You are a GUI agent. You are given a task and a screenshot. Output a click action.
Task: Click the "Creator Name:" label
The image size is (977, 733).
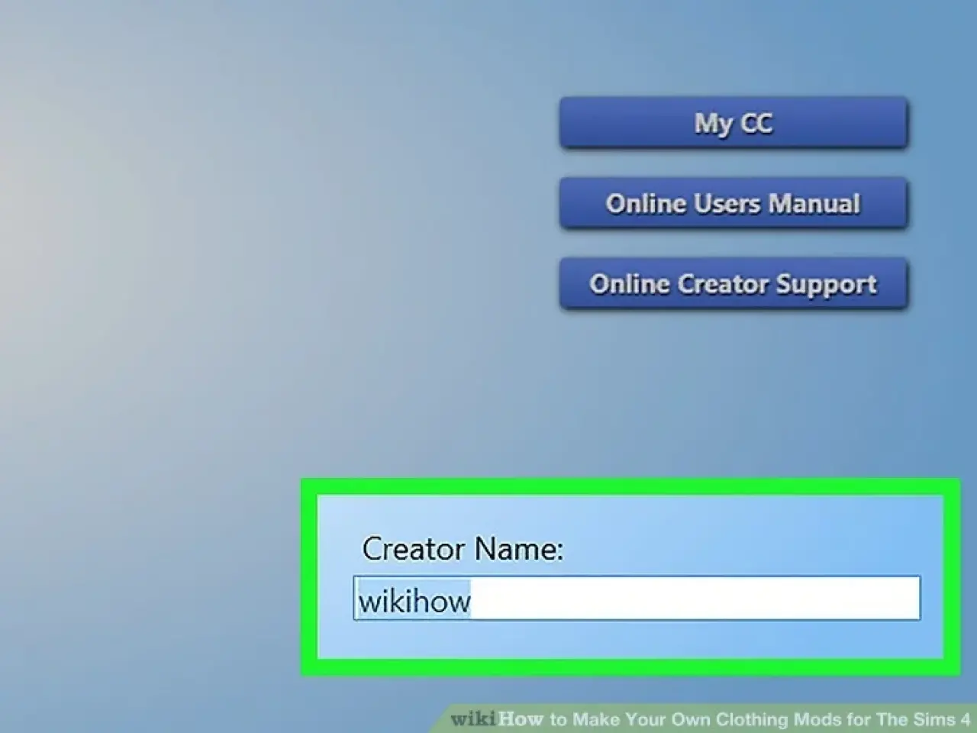[462, 548]
